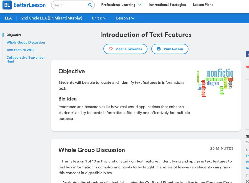Expand the Professional Learning dropdown
Viewport: 249px width, 183px height.
click(x=139, y=5)
